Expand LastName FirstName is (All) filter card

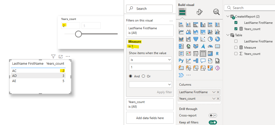tap(150, 31)
